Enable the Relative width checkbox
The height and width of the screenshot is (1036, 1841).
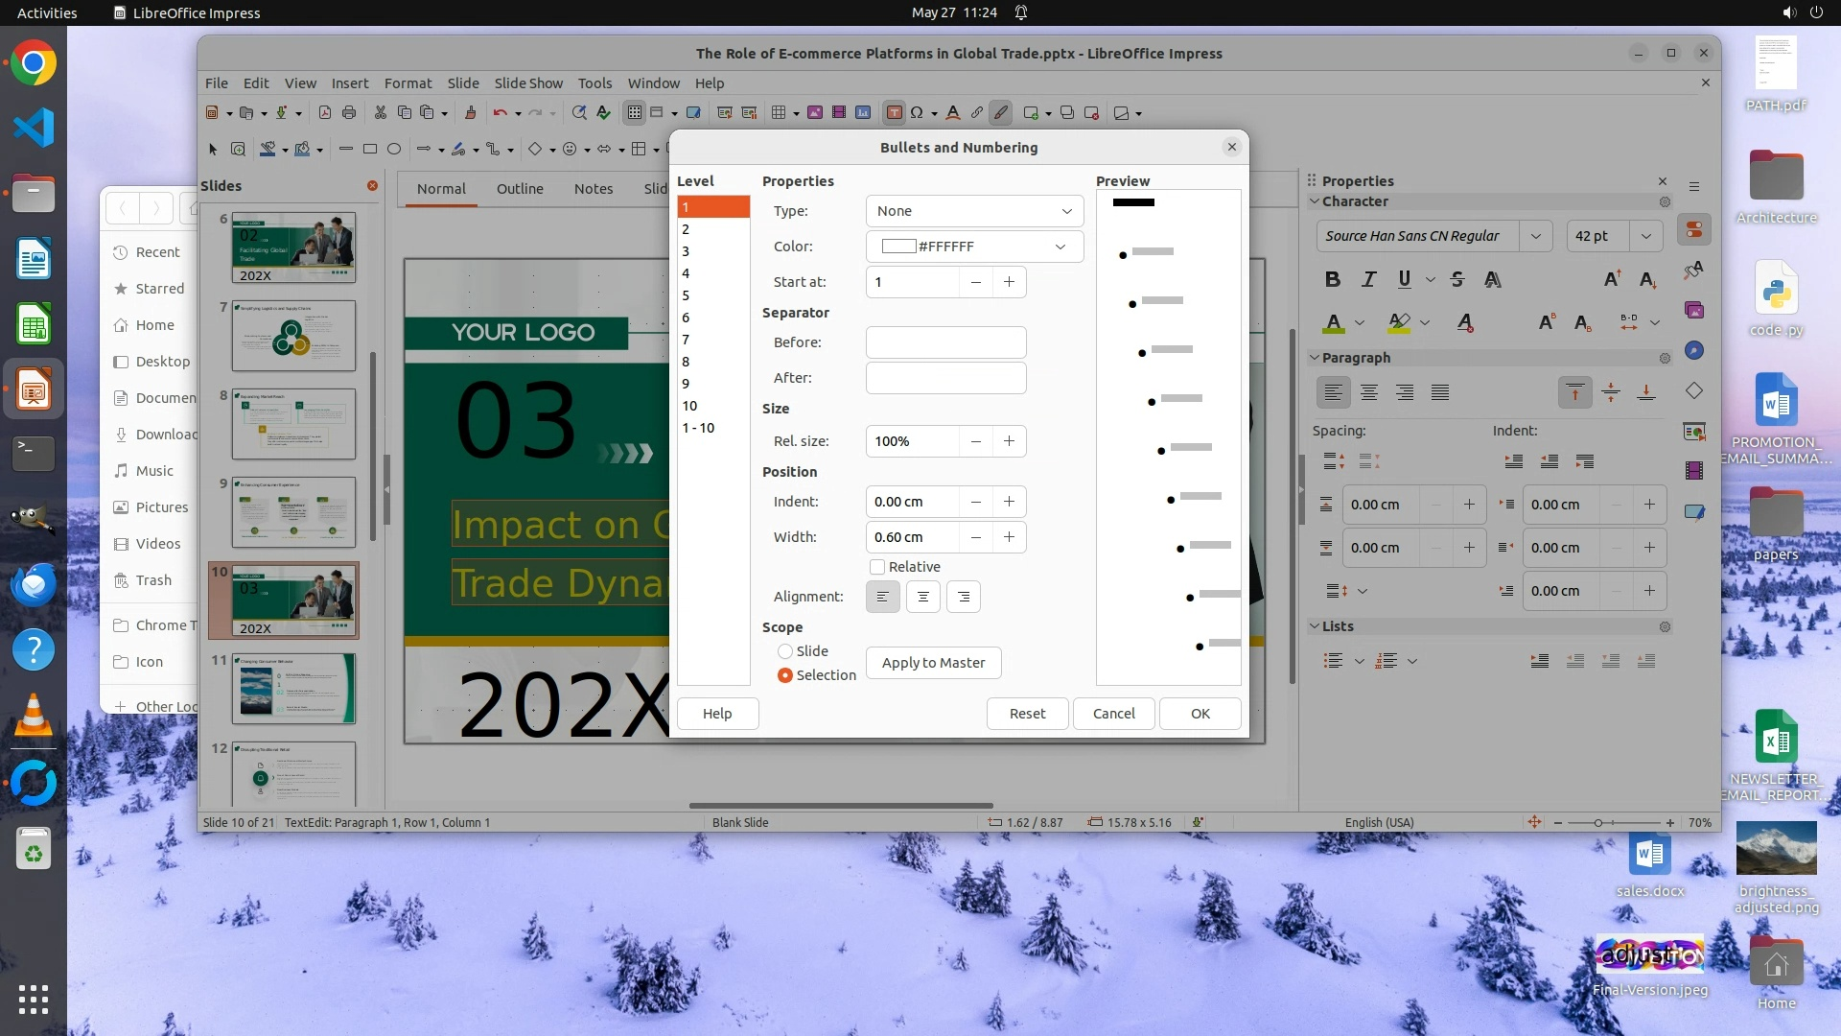click(877, 567)
